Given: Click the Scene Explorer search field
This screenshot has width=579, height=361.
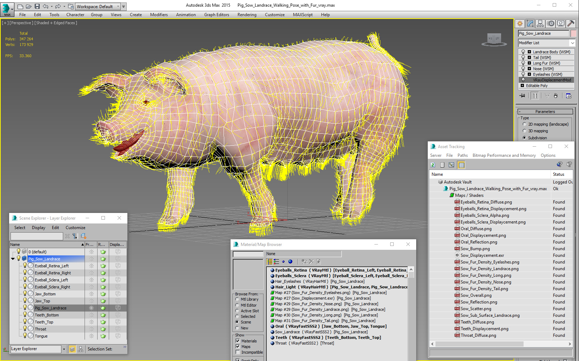Looking at the screenshot, I should click(36, 236).
